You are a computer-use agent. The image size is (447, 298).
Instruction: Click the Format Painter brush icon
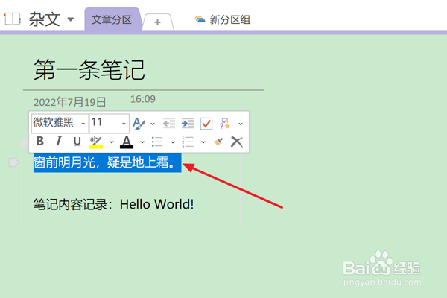tap(218, 142)
